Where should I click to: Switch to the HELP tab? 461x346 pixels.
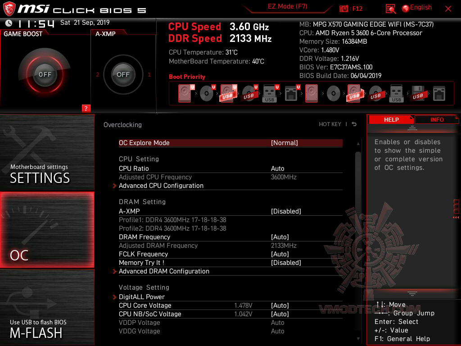pyautogui.click(x=391, y=119)
